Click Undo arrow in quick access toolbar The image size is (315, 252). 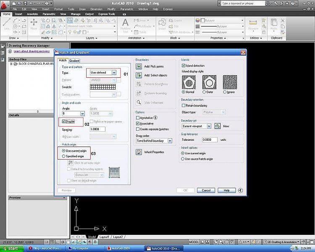31,3
